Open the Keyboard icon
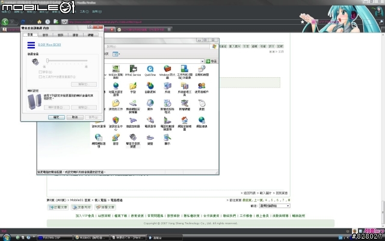The image size is (385, 241). click(x=150, y=139)
